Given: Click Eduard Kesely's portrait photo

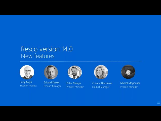Looking at the screenshot, I should pos(51,72).
